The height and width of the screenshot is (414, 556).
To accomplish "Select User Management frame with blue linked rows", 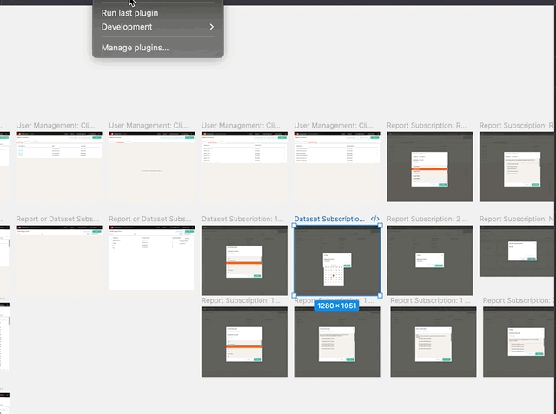I will pos(59,167).
